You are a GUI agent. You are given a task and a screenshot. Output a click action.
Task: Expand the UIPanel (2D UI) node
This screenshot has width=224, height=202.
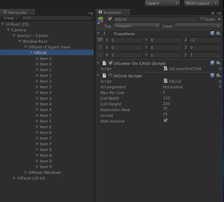tap(14, 178)
